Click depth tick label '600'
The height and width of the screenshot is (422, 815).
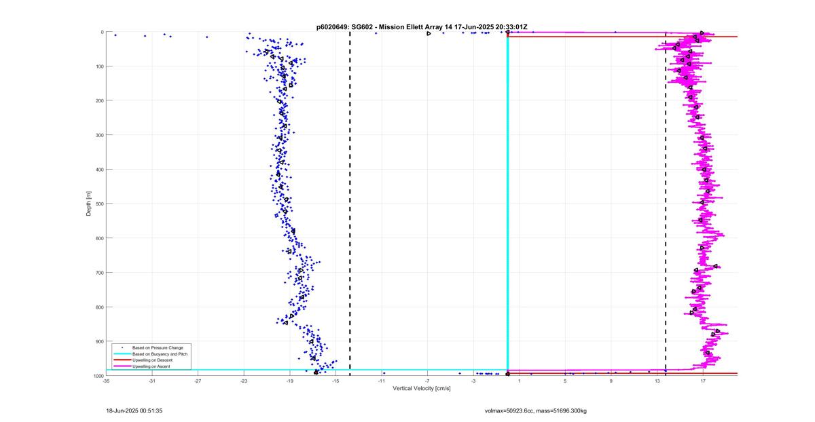98,238
